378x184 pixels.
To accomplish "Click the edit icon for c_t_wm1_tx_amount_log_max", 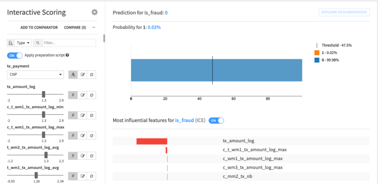I will point(83,136).
